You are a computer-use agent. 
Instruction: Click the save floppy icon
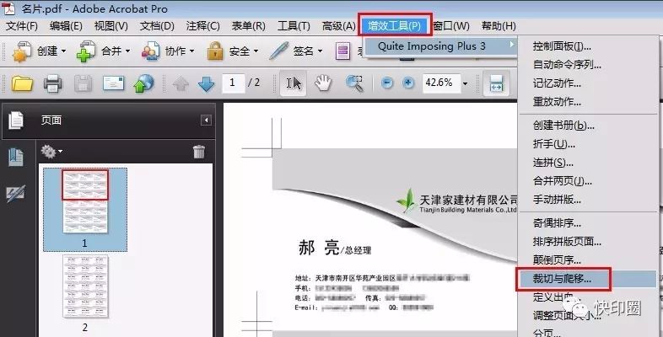(84, 83)
